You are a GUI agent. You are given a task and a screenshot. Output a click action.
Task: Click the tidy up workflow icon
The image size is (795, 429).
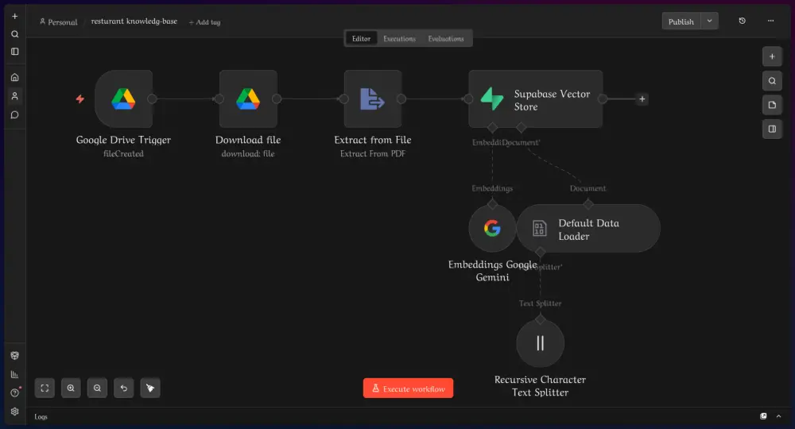tap(150, 388)
